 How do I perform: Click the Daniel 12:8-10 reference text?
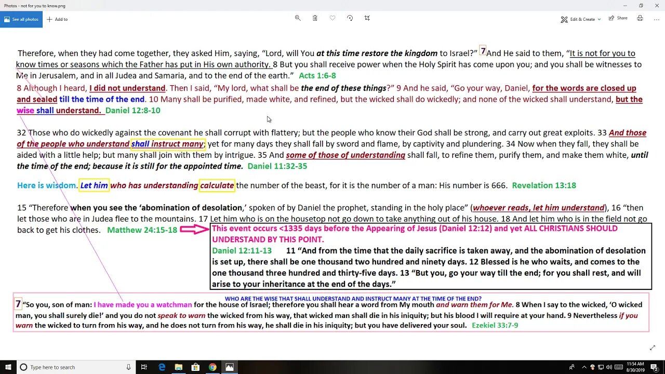132,110
